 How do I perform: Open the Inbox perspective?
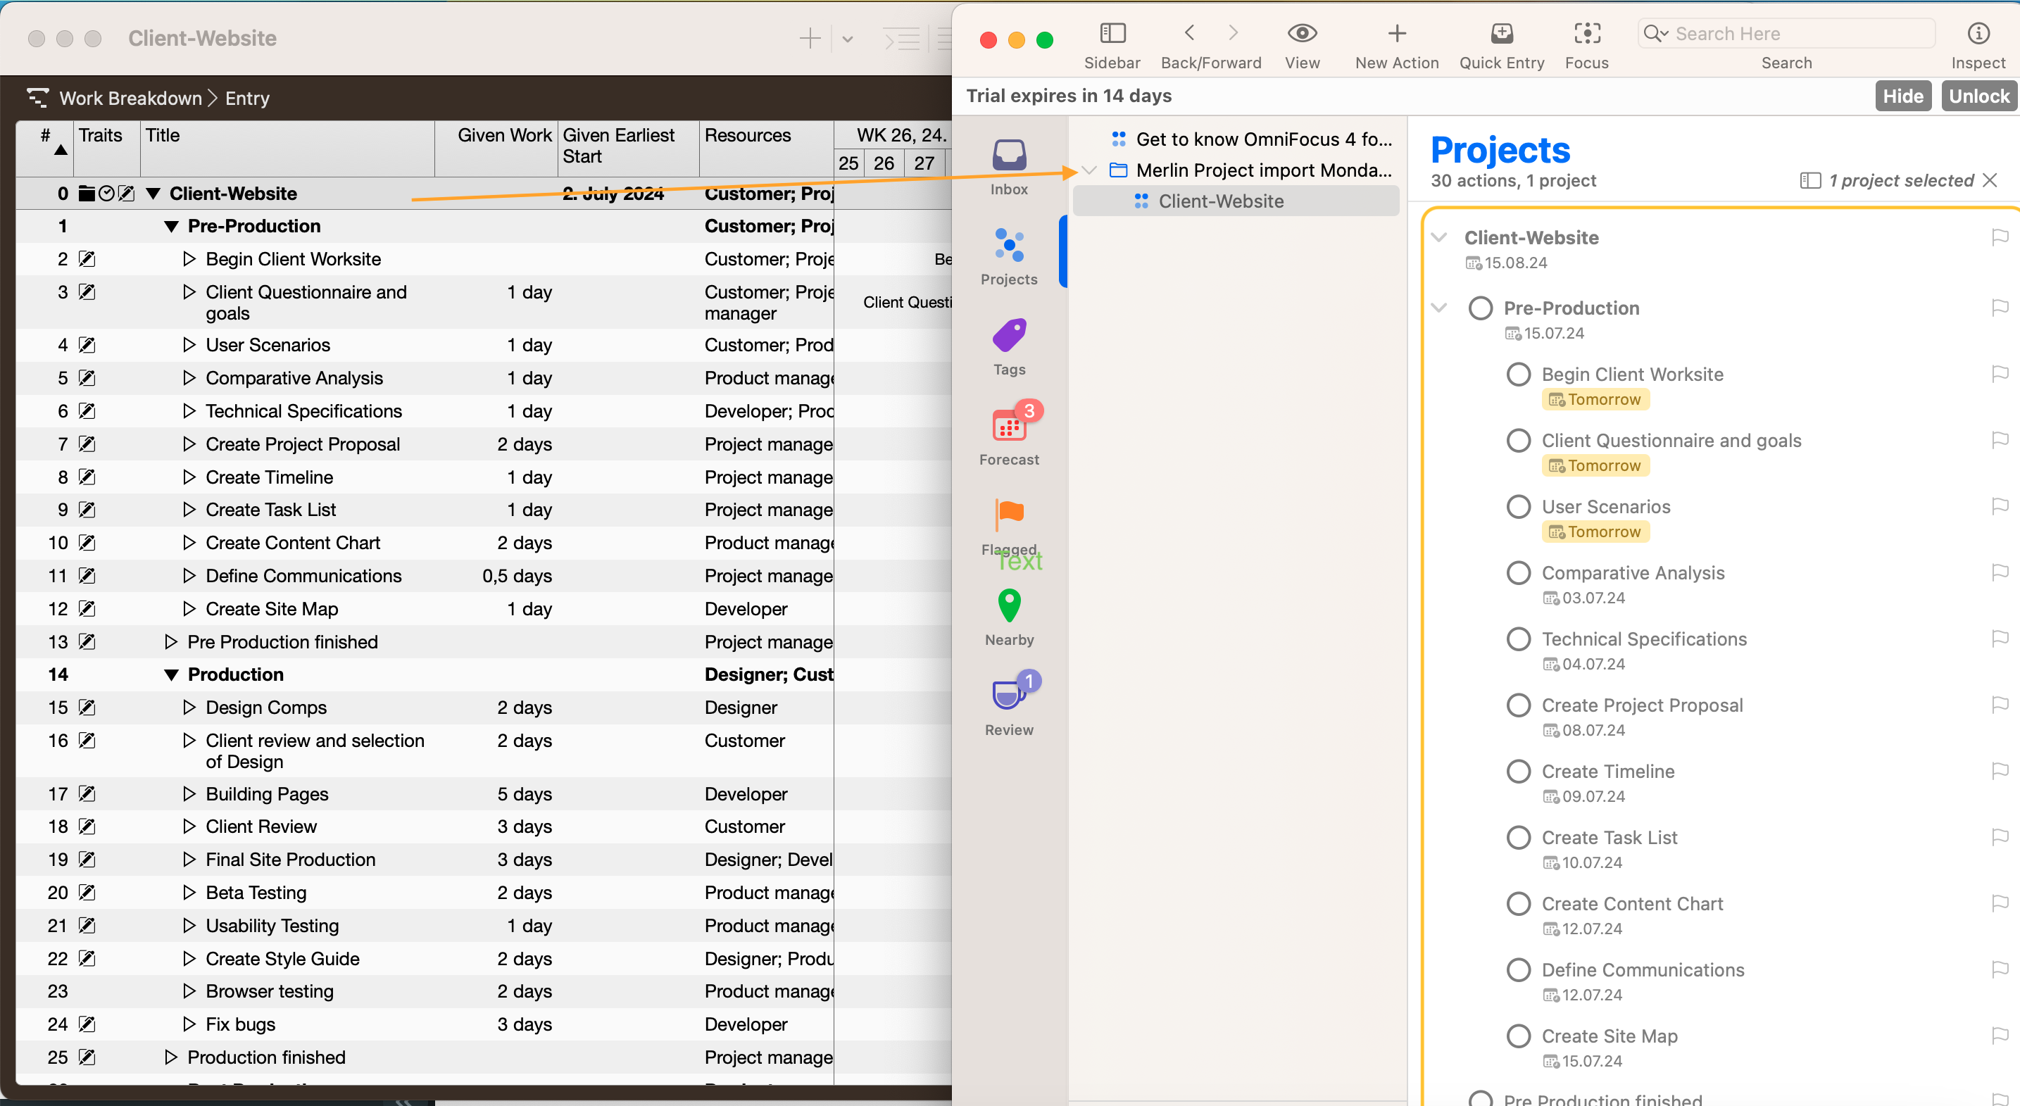pyautogui.click(x=1008, y=167)
